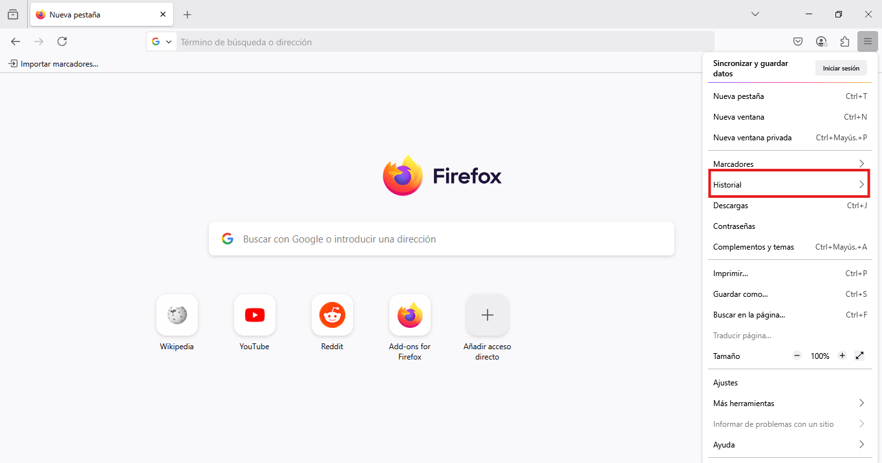Screen dimensions: 882x463
Task: Go forward with the right arrow
Action: click(x=39, y=41)
